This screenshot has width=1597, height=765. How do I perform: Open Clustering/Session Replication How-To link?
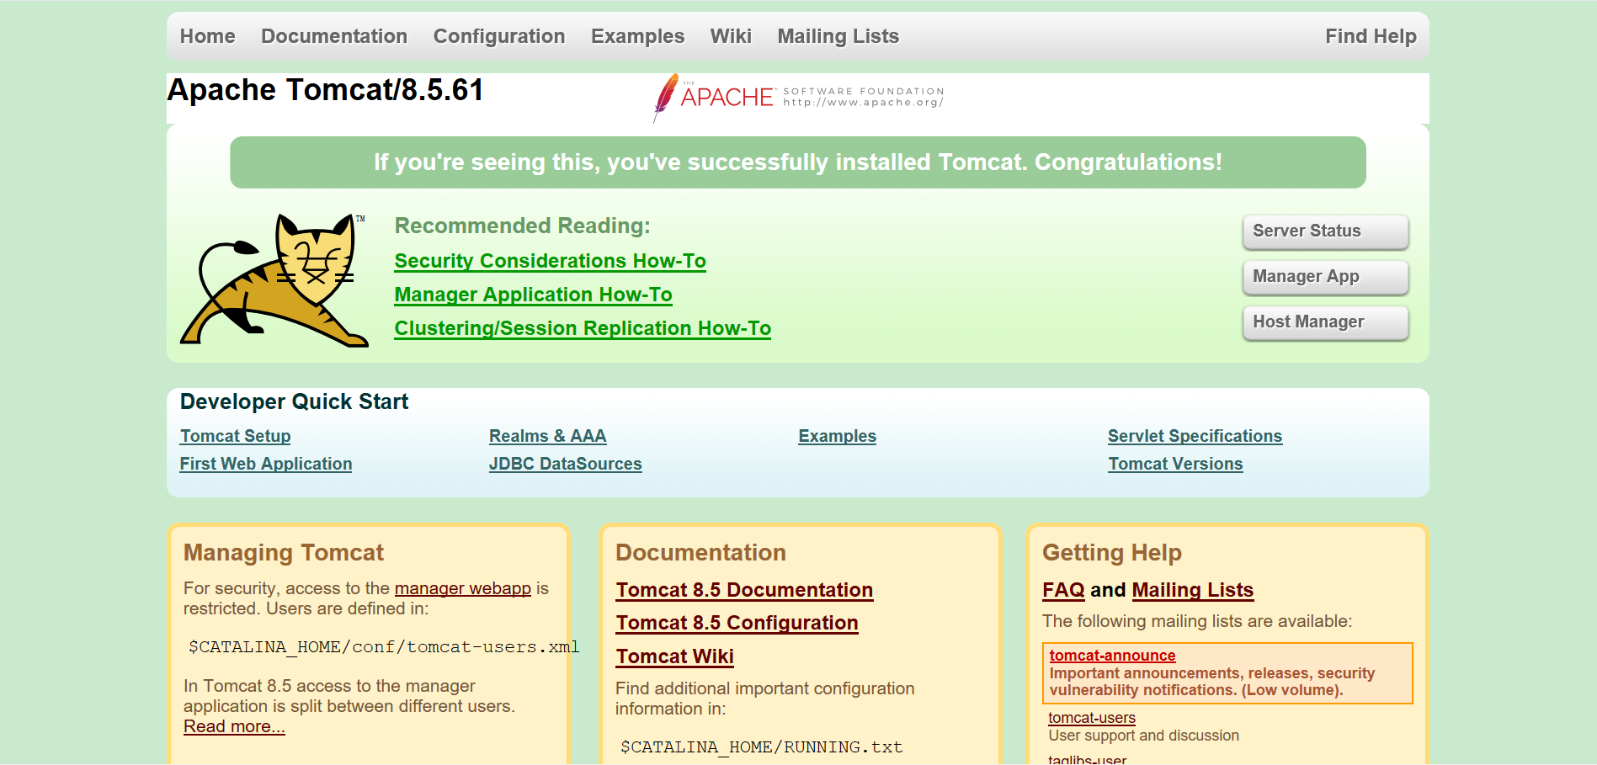pos(583,328)
